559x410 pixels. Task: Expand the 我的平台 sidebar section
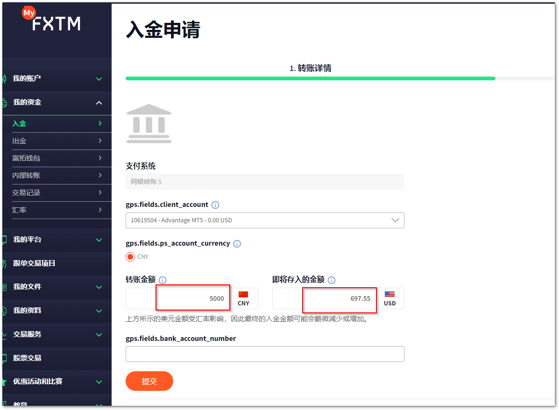click(x=57, y=240)
